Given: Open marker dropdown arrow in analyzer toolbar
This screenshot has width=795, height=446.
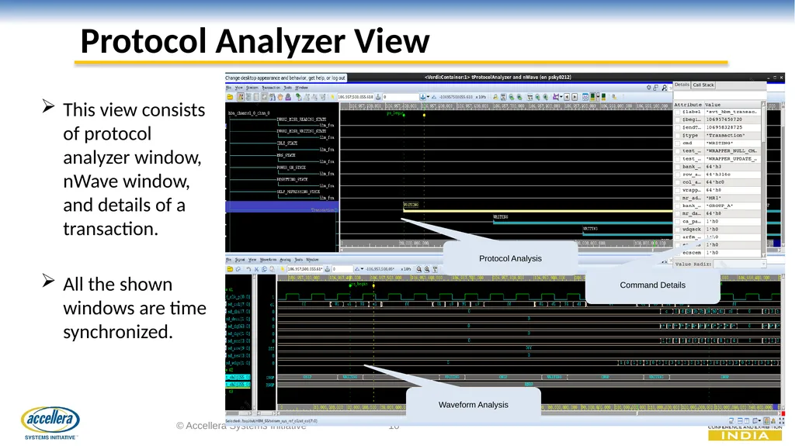Looking at the screenshot, I should point(428,97).
